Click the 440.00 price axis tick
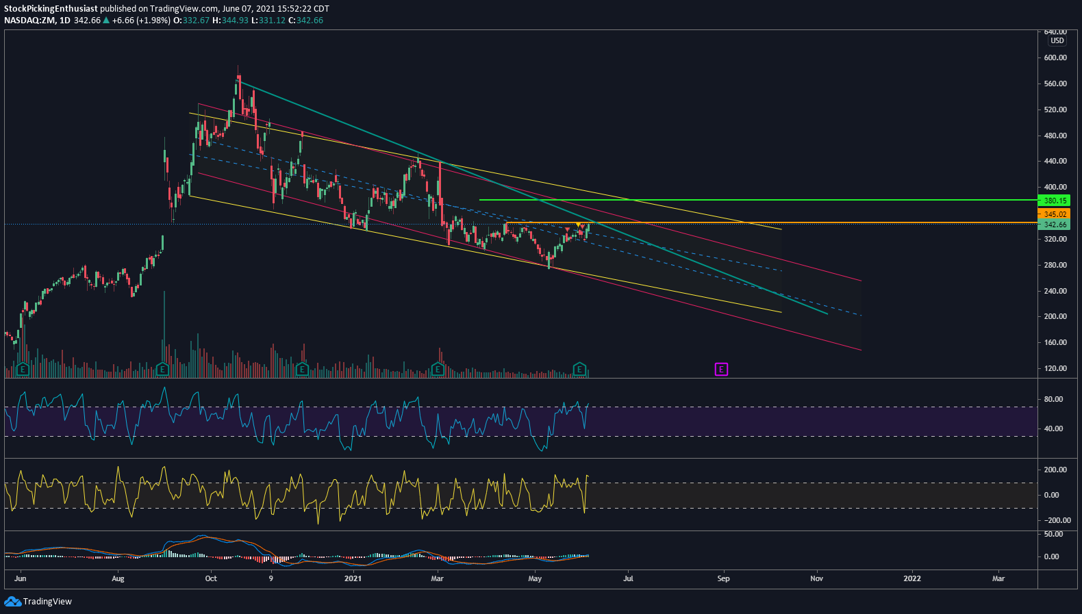This screenshot has height=614, width=1082. pyautogui.click(x=1055, y=162)
